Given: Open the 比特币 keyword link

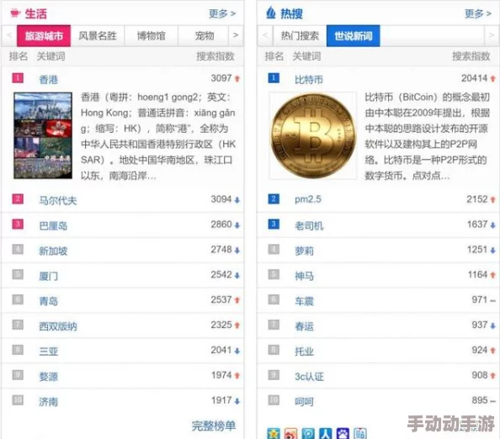Looking at the screenshot, I should tap(309, 79).
